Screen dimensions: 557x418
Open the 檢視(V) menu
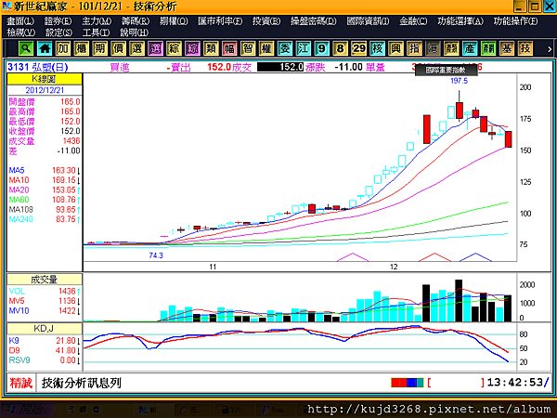click(21, 33)
